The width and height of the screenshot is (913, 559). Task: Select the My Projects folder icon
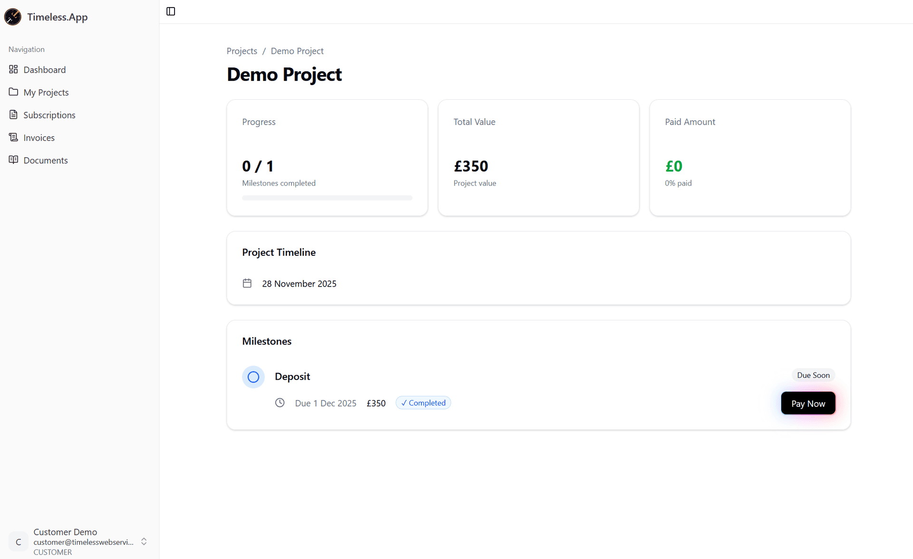[14, 92]
